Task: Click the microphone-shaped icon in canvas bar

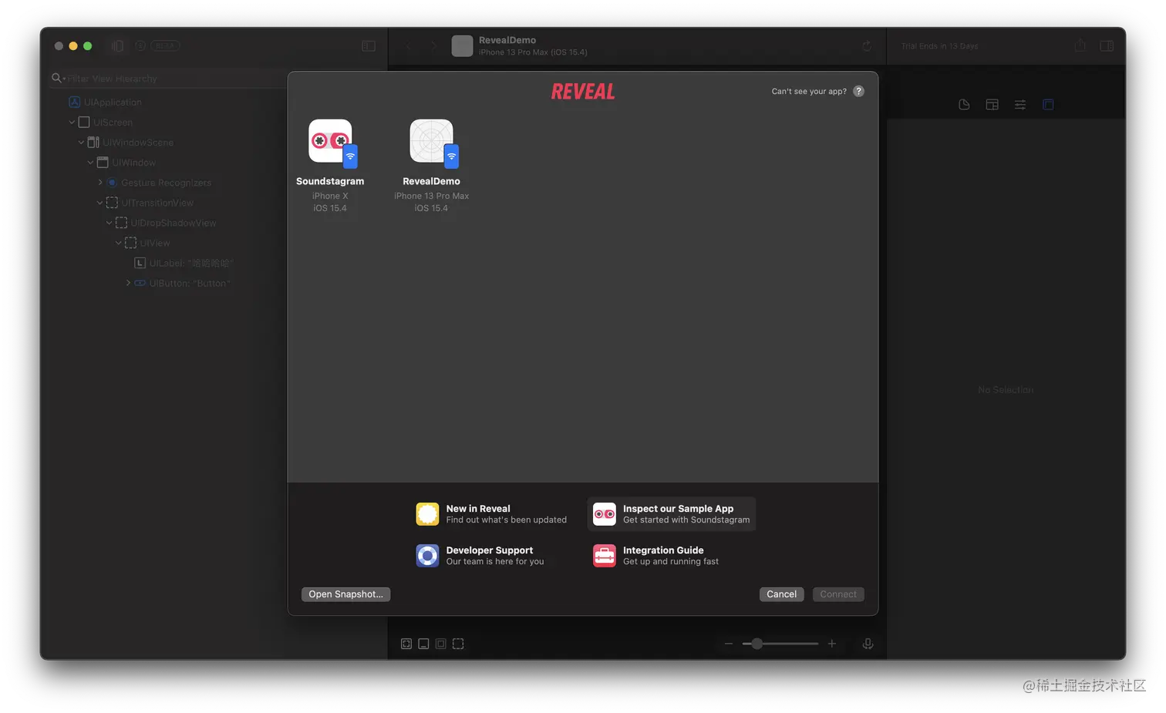Action: coord(868,644)
